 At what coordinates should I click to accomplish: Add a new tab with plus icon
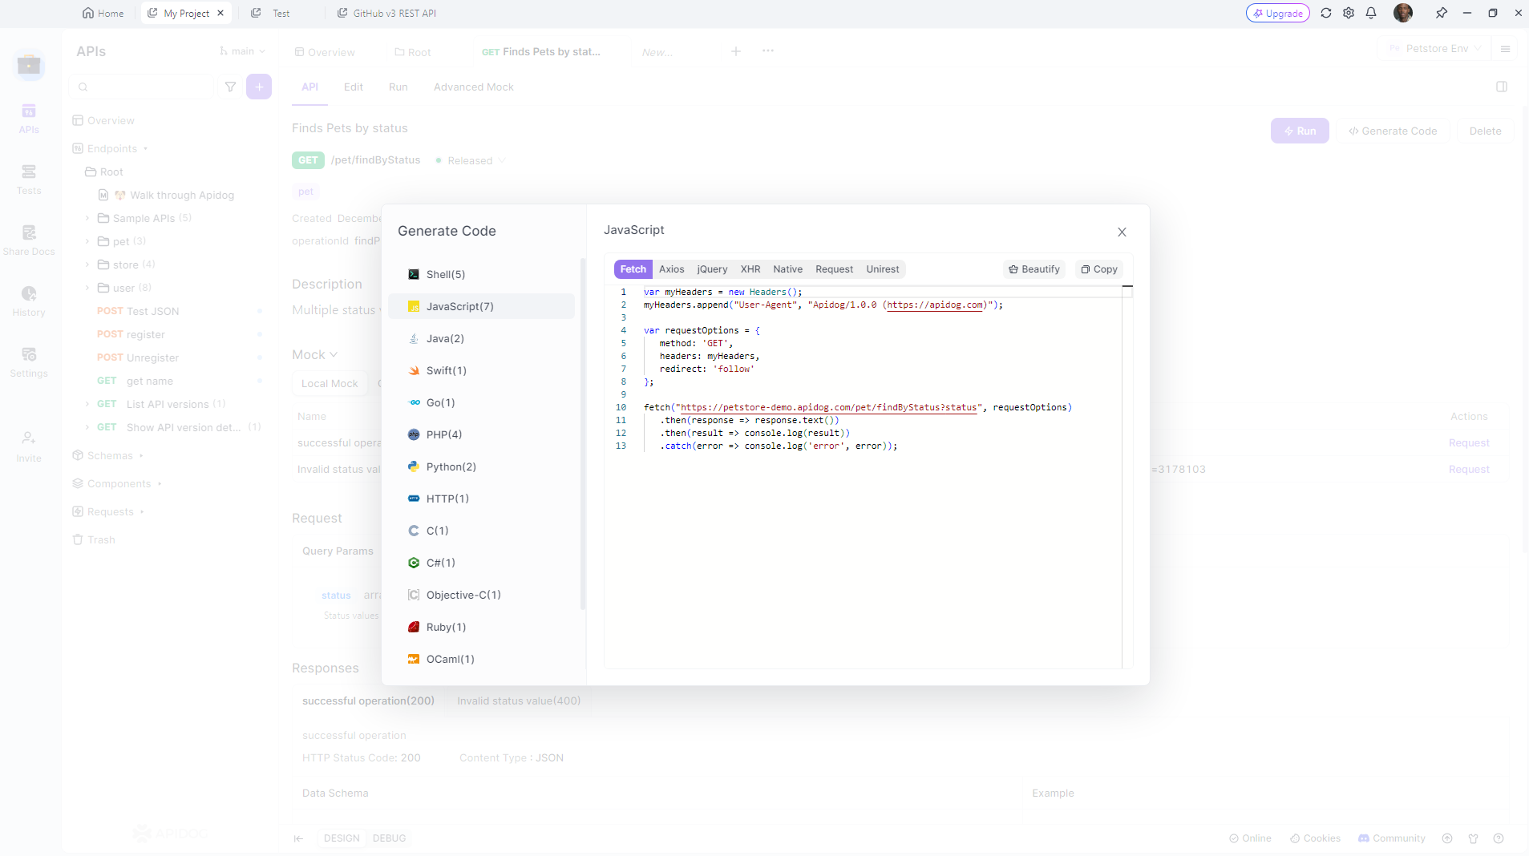click(x=736, y=51)
